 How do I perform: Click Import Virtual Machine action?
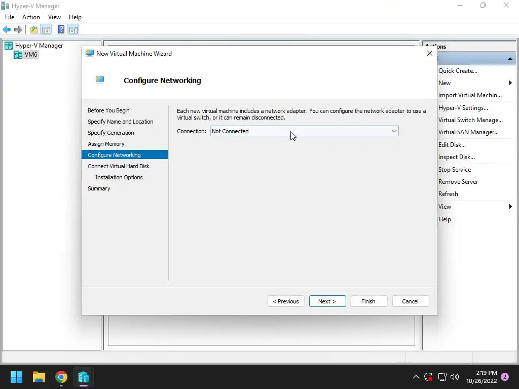[470, 95]
